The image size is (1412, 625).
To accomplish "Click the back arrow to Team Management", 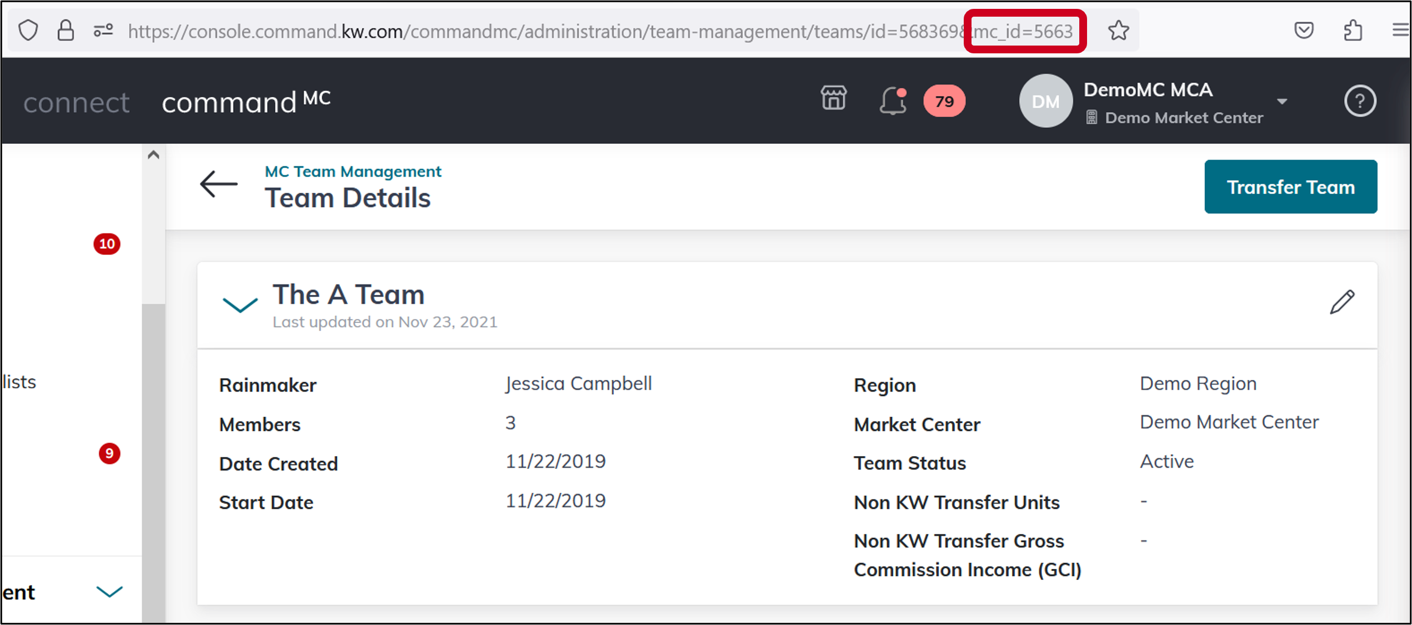I will [x=218, y=183].
